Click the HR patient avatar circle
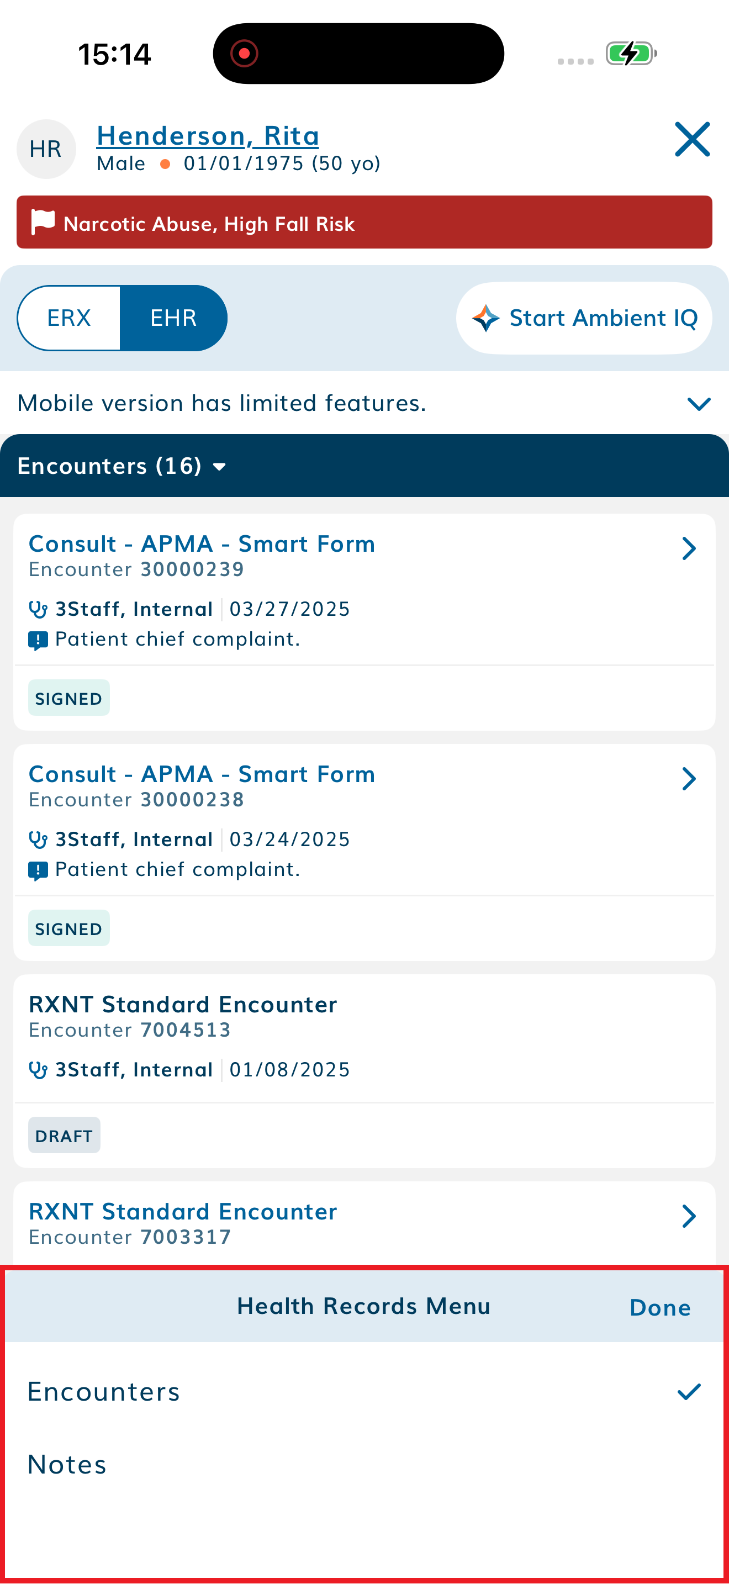Screen dimensions: 729x1584 [x=46, y=149]
